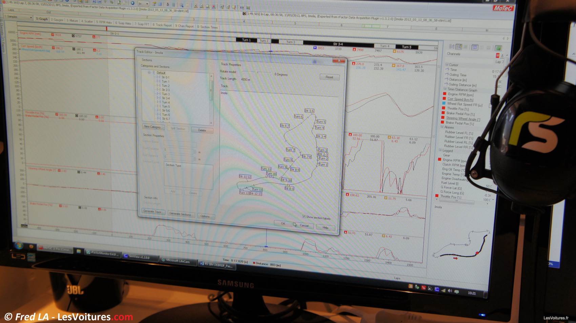576x323 pixels.
Task: Open the playback speed 1x dropdown
Action: (x=147, y=3)
